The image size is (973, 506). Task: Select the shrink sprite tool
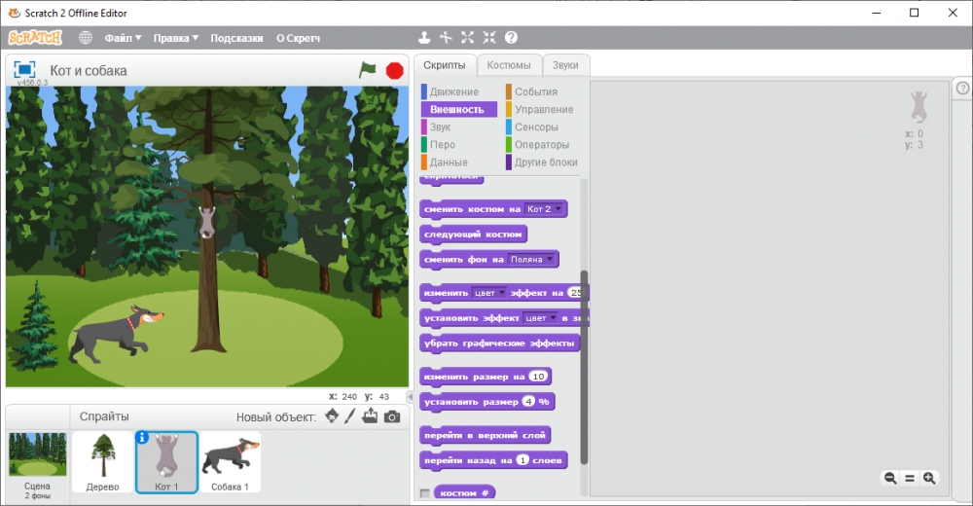pyautogui.click(x=489, y=38)
